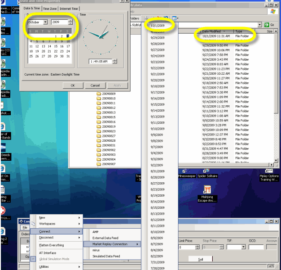The height and width of the screenshot is (270, 281).
Task: Select the Date & Time tab
Action: 32,8
